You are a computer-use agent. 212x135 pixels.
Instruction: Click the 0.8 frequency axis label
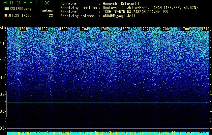(x=3, y=94)
